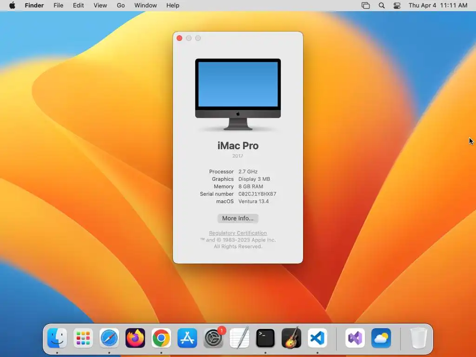Open the Regulatory Certification link
This screenshot has width=476, height=357.
click(x=238, y=233)
